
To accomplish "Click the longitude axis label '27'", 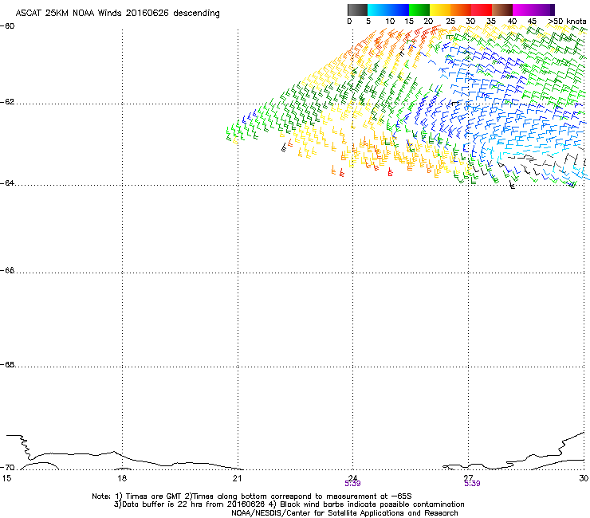I will click(x=468, y=477).
